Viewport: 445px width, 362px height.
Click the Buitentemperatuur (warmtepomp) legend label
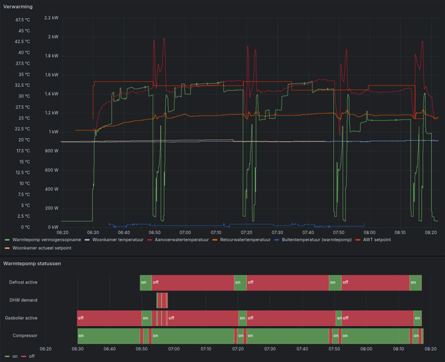tap(317, 239)
